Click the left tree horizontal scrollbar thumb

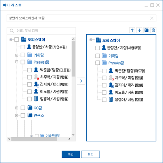(34, 139)
